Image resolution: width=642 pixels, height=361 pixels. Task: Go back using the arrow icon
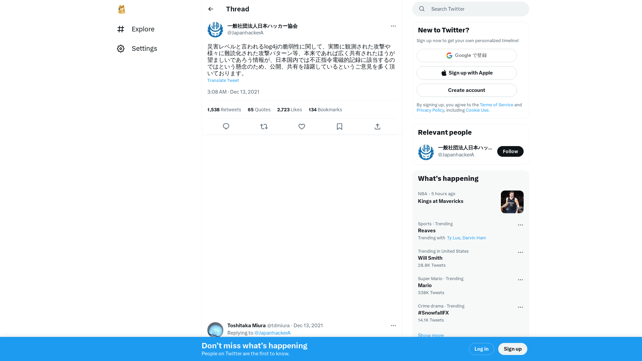click(x=211, y=9)
